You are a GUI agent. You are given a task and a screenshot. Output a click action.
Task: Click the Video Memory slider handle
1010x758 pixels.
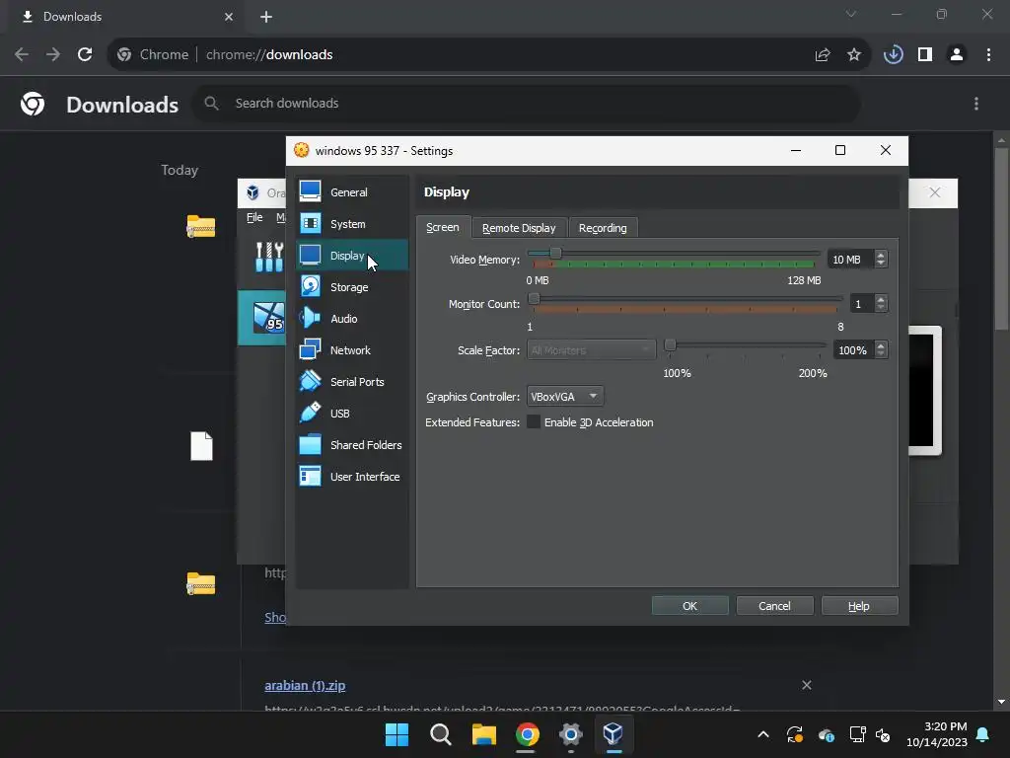click(556, 253)
